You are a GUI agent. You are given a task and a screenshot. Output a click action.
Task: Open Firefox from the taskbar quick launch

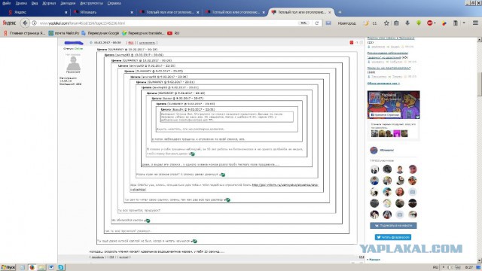[x=32, y=267]
